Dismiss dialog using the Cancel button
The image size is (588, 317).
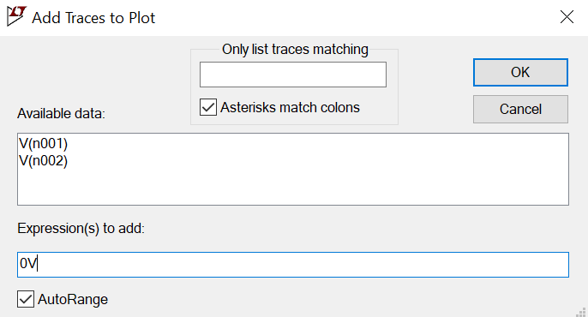[x=520, y=109]
